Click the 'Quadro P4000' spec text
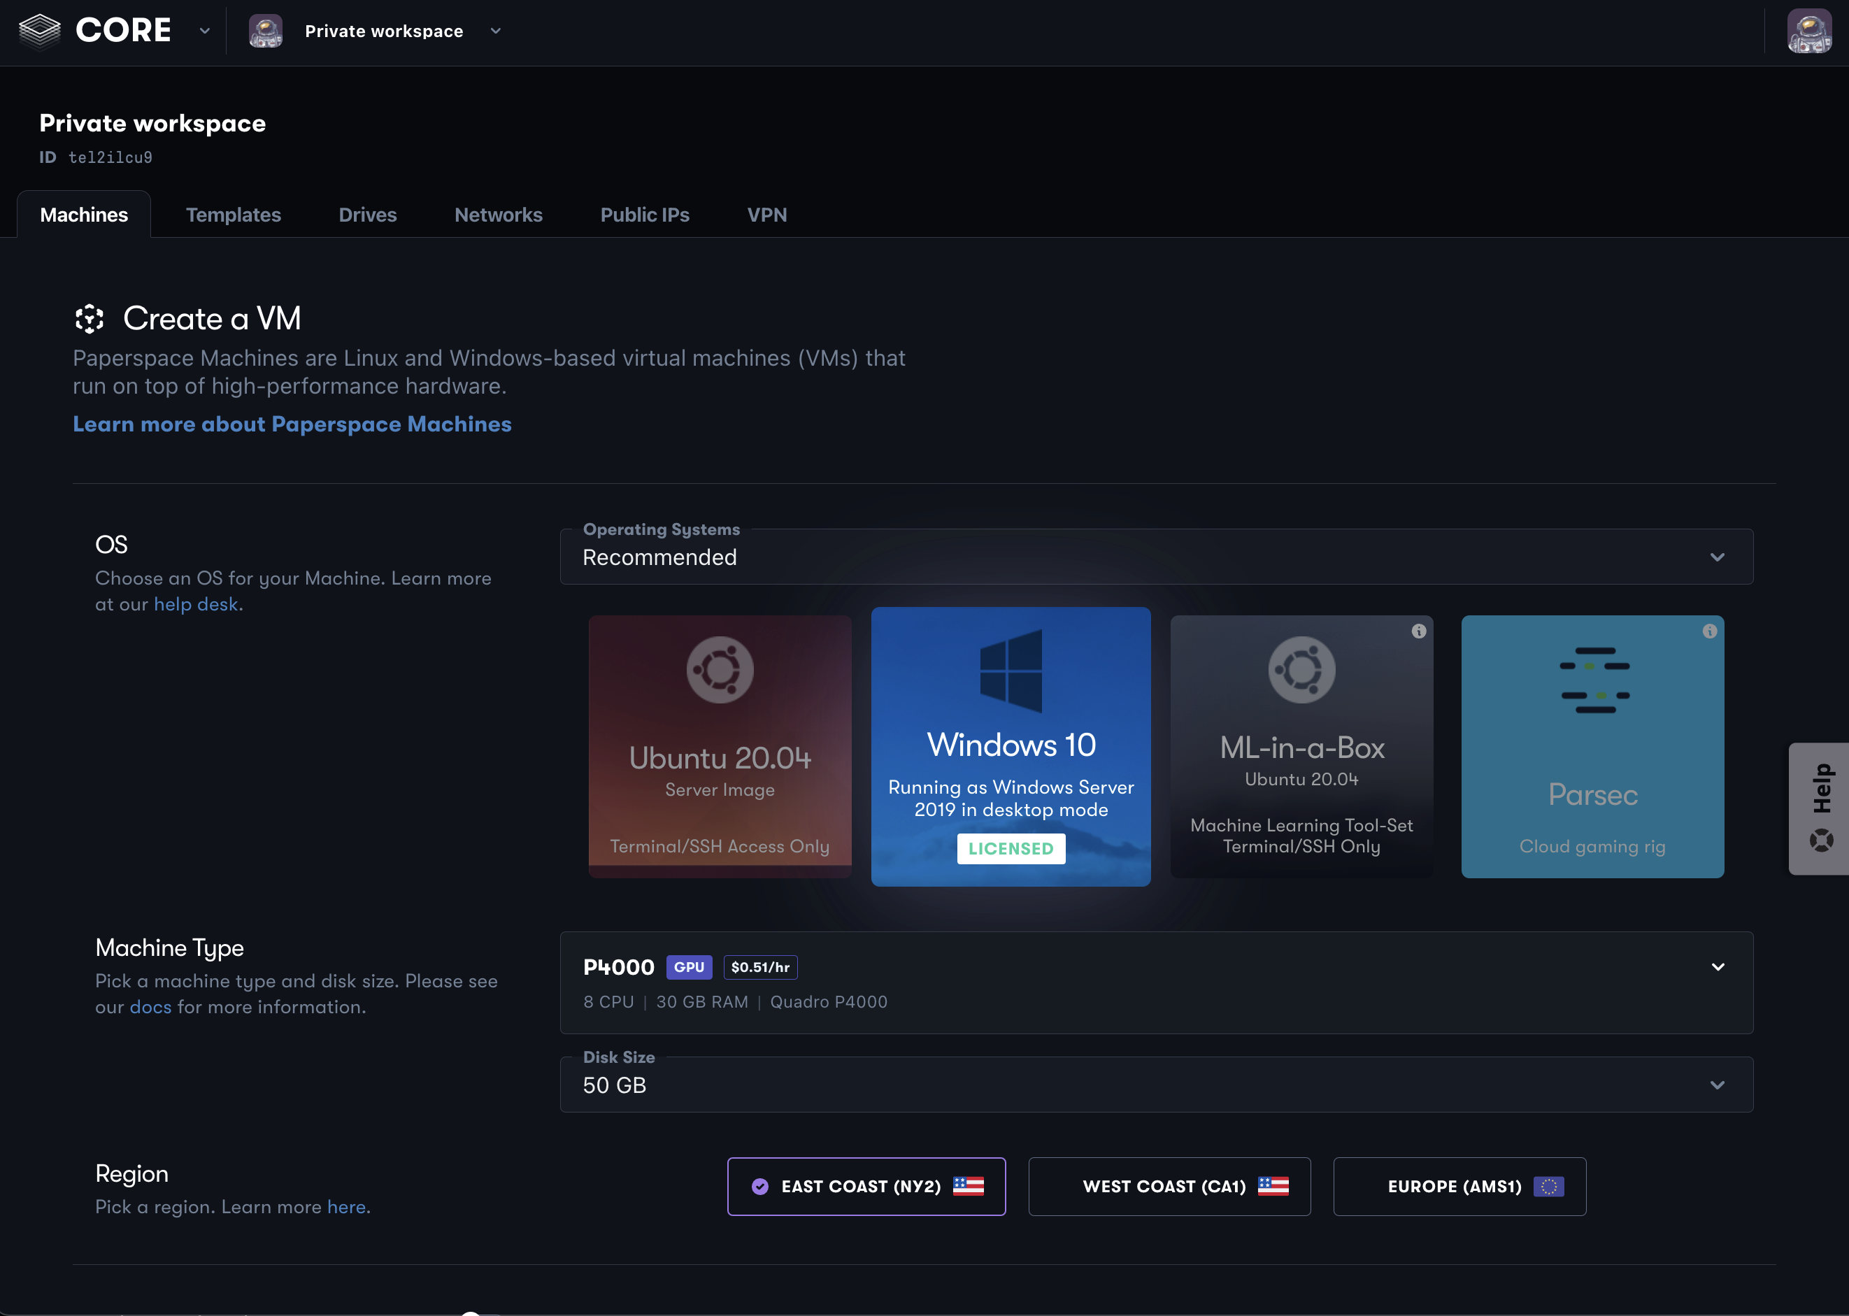 click(x=828, y=1003)
